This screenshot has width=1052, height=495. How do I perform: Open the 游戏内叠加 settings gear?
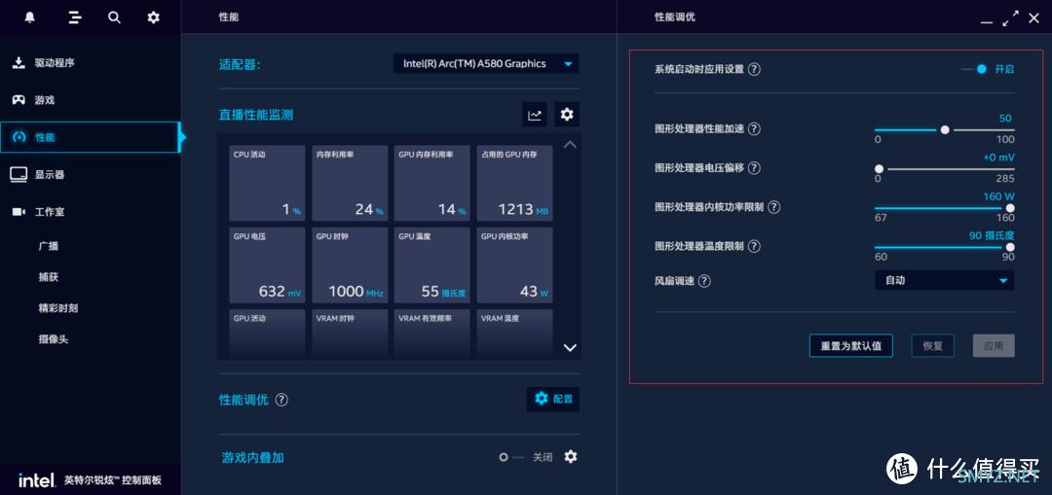coord(570,457)
